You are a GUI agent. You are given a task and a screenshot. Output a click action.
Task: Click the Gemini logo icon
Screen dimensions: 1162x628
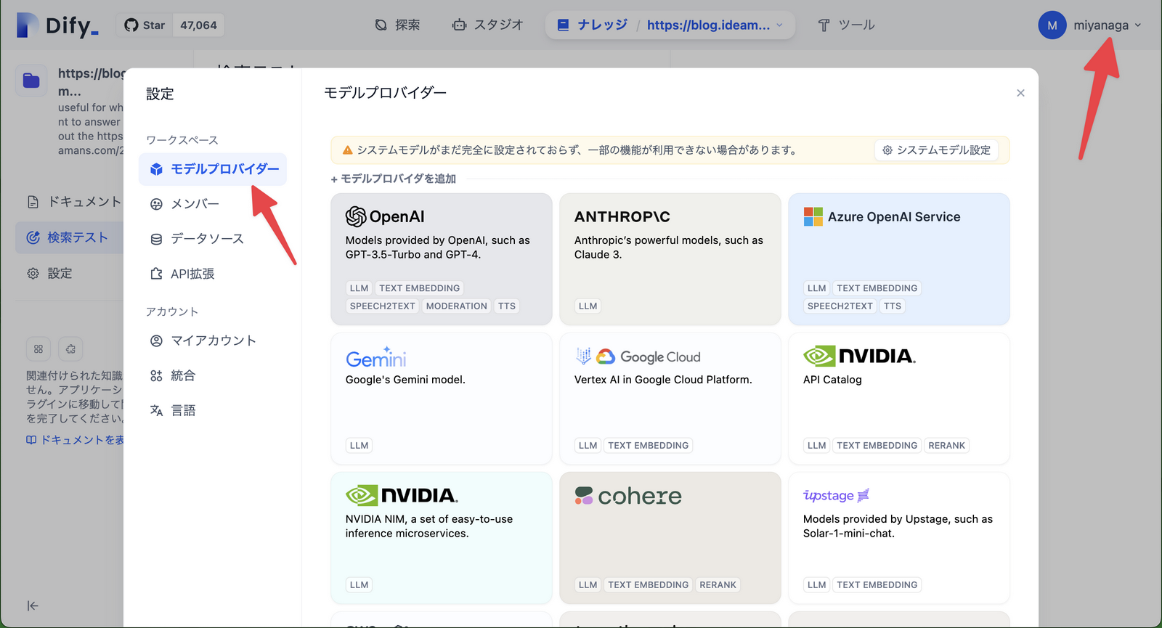376,356
